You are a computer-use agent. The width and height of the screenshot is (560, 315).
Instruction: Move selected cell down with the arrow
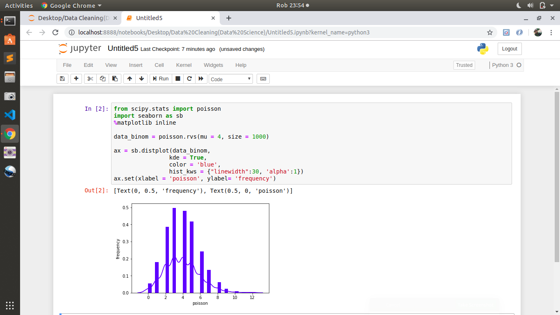coord(141,79)
